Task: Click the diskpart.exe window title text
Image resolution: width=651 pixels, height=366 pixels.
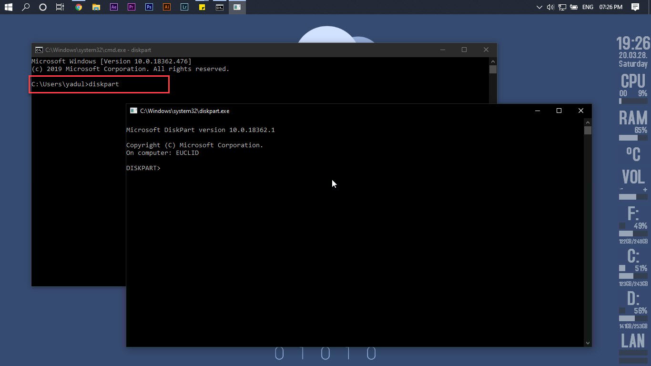Action: tap(184, 111)
